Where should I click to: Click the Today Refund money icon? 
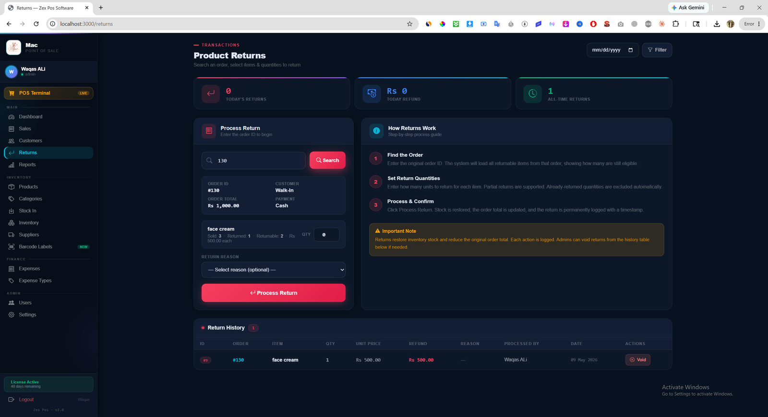point(372,93)
